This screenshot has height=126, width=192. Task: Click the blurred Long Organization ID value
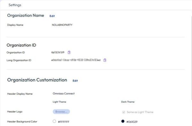coord(76,60)
